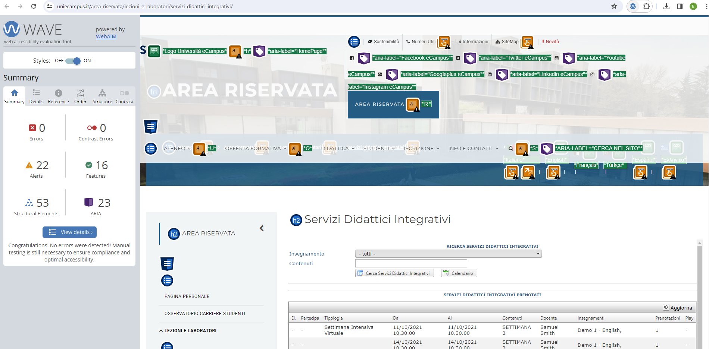Switch to the Contrast tab
709x349 pixels.
click(x=124, y=96)
